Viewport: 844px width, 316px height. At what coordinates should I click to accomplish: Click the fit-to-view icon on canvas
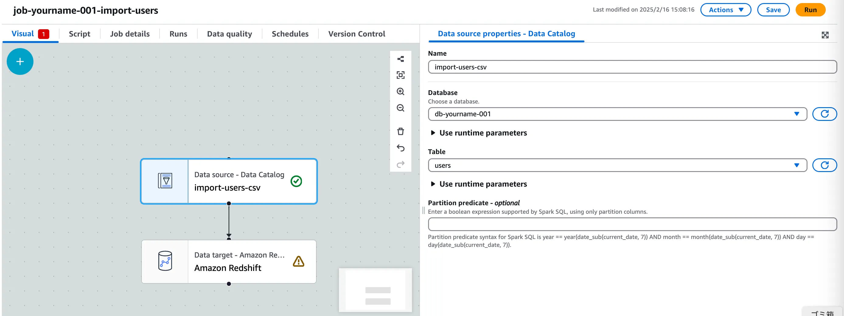pos(400,75)
